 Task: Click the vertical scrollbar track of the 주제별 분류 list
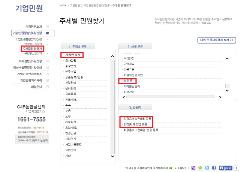(x=112, y=107)
